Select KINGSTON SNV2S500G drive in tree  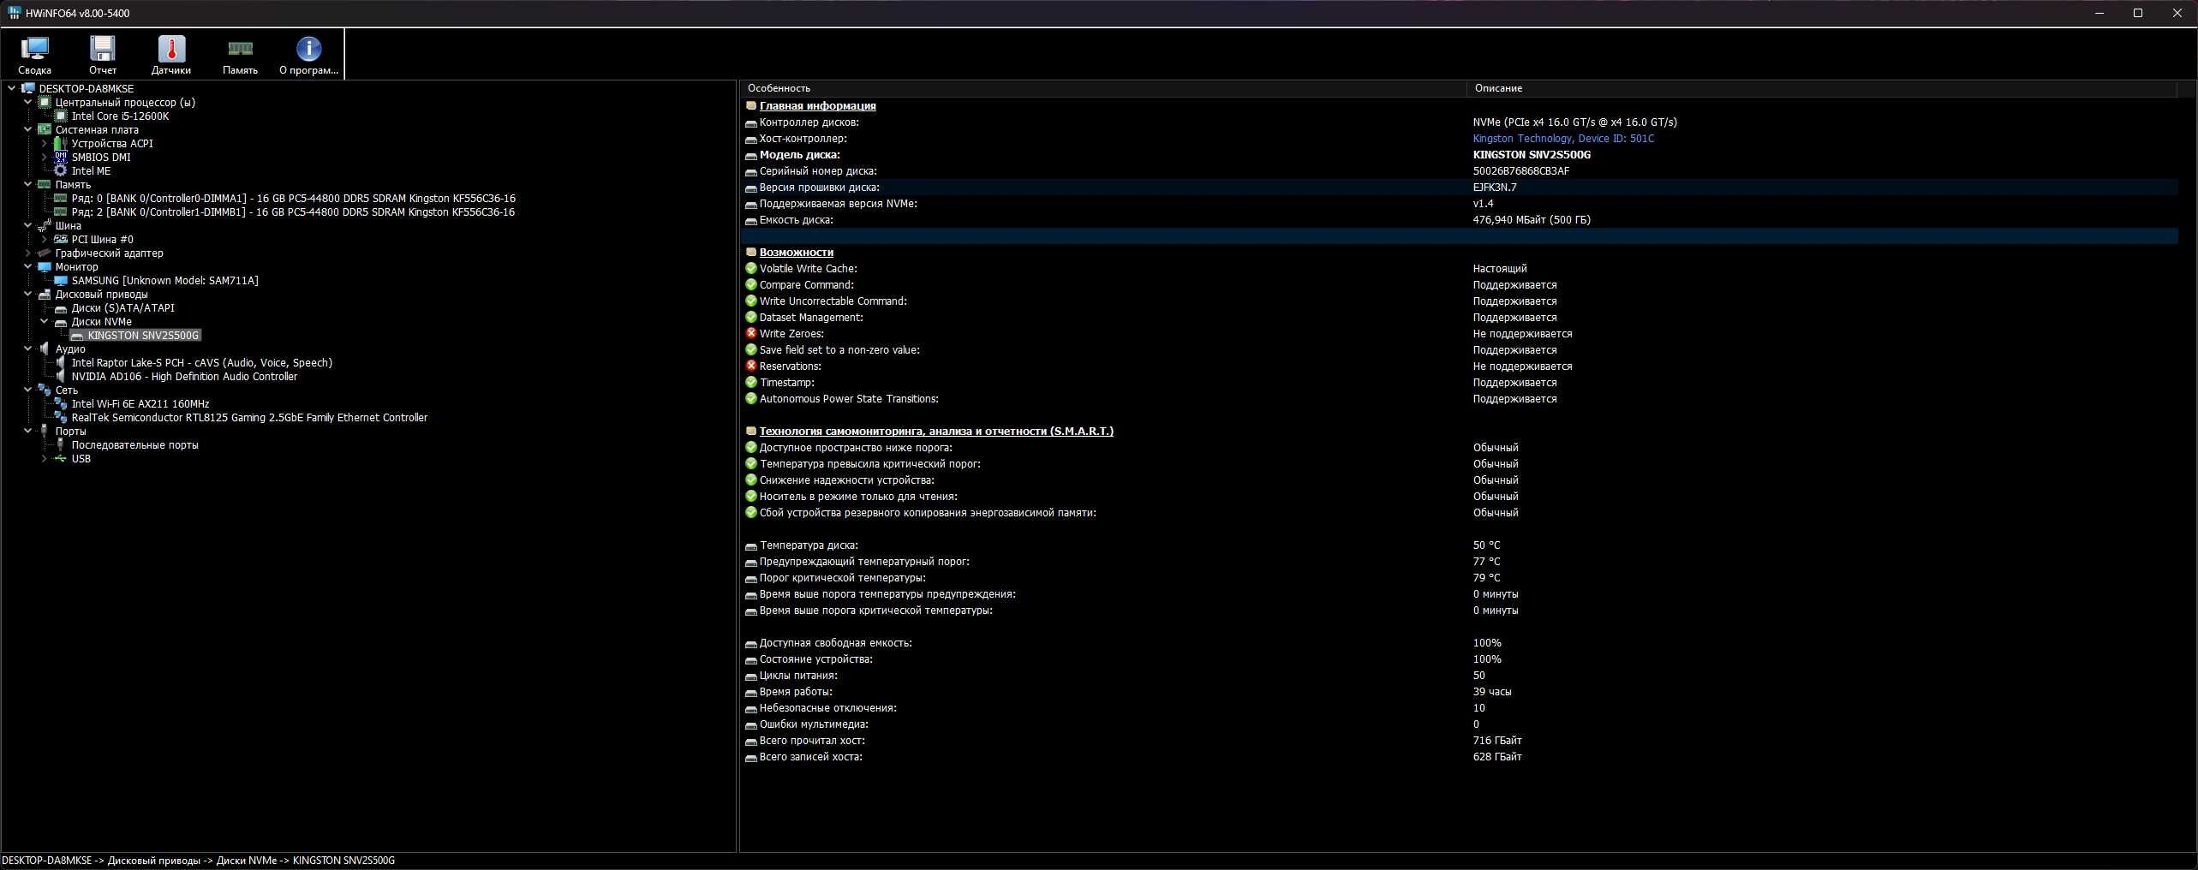click(143, 335)
